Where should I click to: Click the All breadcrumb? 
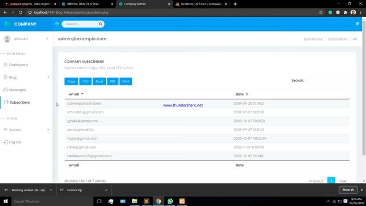[x=355, y=39]
